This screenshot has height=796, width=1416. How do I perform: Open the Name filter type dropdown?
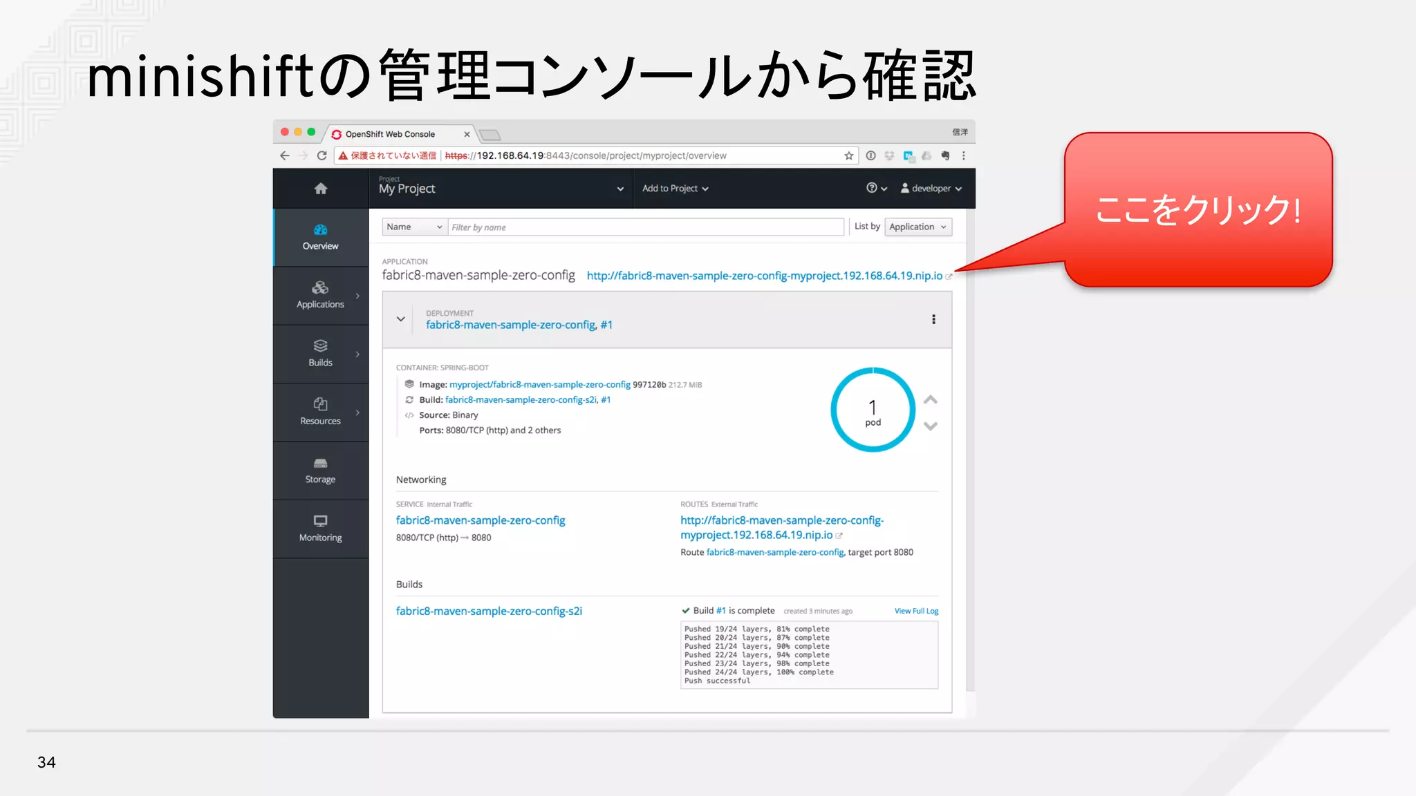point(415,227)
